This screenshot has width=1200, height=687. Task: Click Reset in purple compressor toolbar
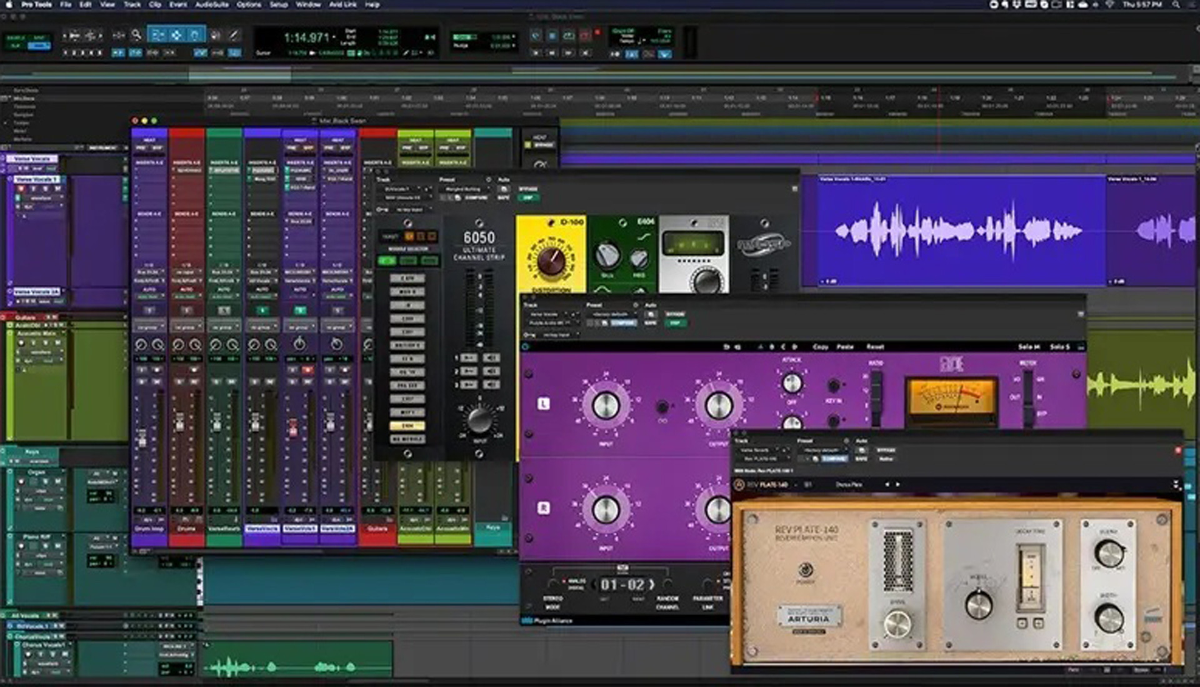pos(875,347)
